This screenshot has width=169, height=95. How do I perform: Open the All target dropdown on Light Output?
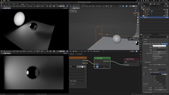(x=132, y=62)
